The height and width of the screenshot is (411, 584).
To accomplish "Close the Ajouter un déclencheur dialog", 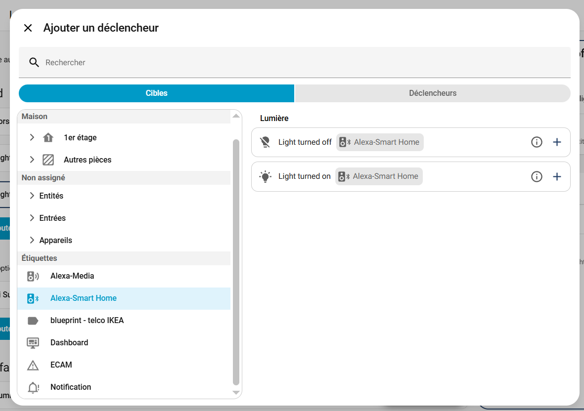I will (x=28, y=28).
